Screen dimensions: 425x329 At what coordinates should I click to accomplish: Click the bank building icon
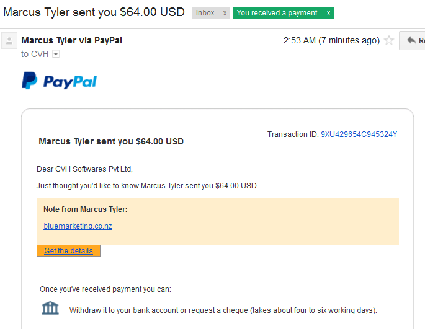tap(50, 308)
